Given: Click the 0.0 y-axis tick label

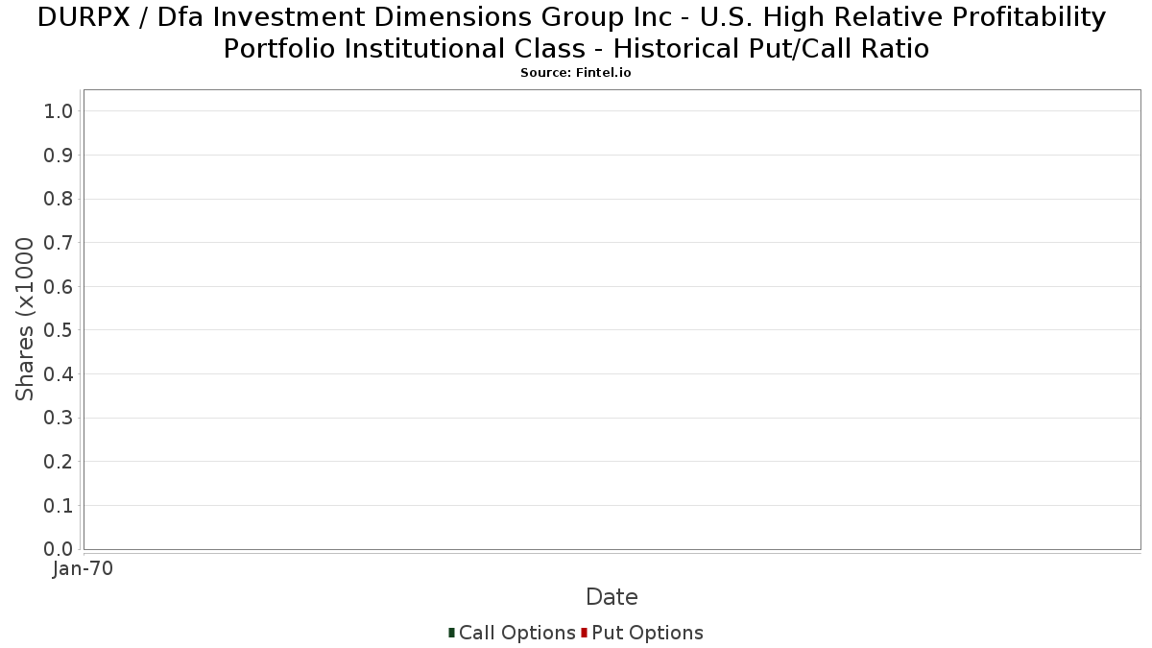Looking at the screenshot, I should coord(59,549).
